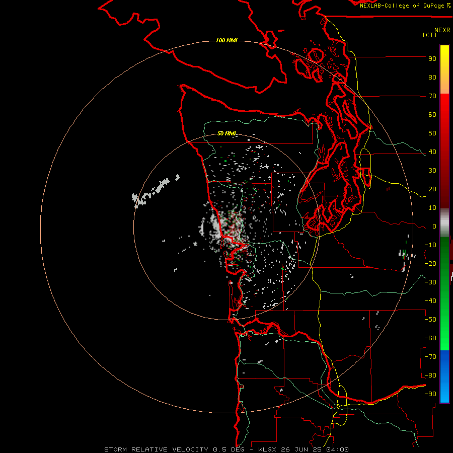The width and height of the screenshot is (453, 453).
Task: Select the 60 value on the velocity scale
Action: 432,115
